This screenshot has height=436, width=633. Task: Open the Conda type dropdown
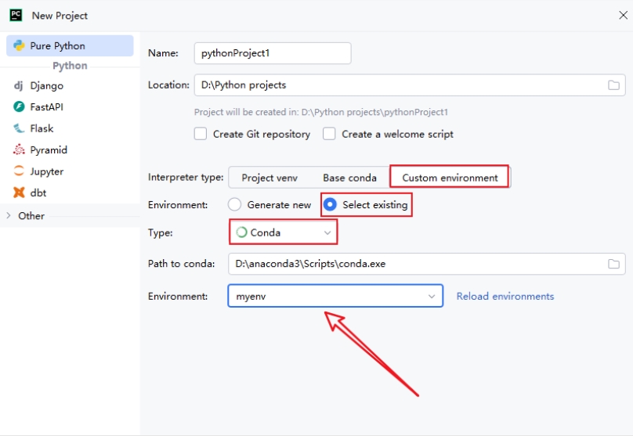click(284, 232)
